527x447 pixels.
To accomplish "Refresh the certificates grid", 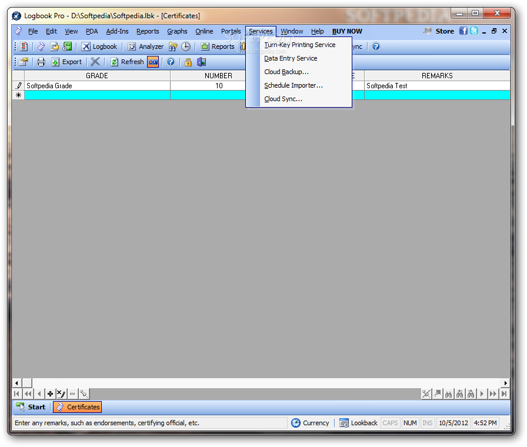I will click(x=127, y=62).
